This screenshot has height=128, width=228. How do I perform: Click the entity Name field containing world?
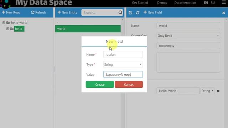188,26
